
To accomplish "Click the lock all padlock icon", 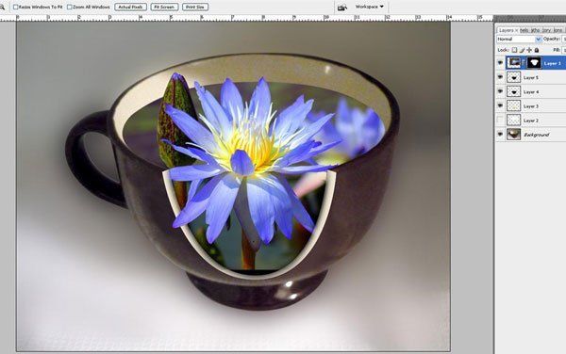I will coord(537,50).
